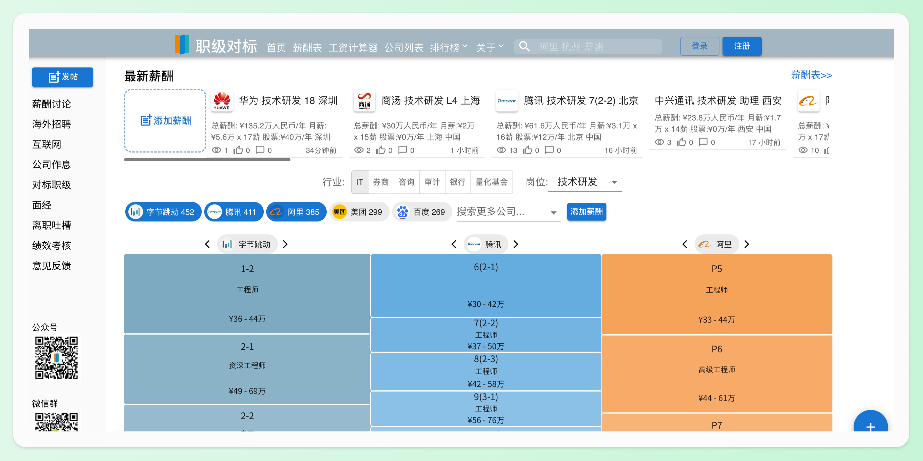Click the dashed 添加薪酬 card
Viewport: 923px width, 461px height.
[165, 121]
